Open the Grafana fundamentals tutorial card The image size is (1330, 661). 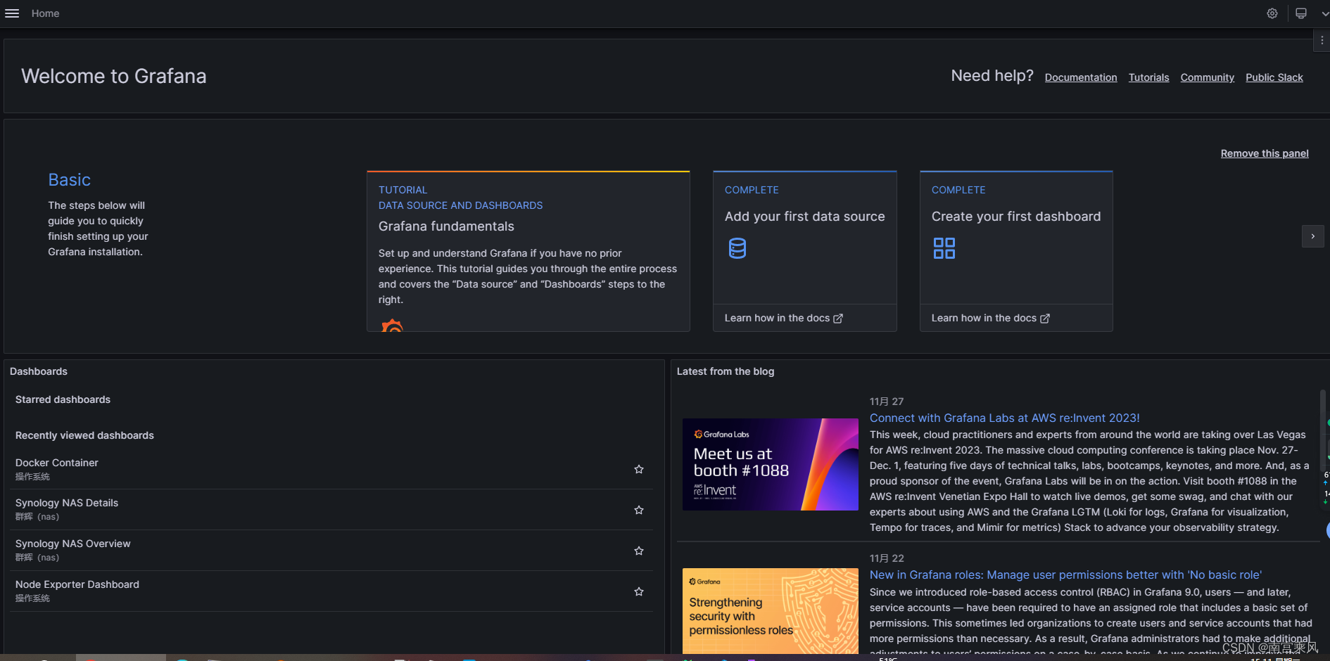[528, 251]
